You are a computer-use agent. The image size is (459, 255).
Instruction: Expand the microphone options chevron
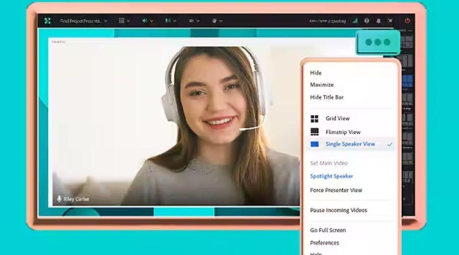(x=175, y=21)
